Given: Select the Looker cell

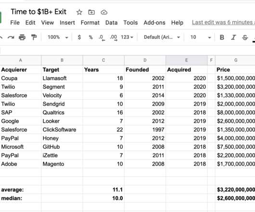Looking at the screenshot, I should click(62, 121).
